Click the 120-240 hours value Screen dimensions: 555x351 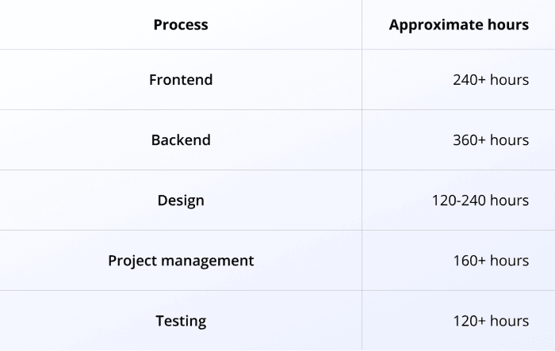coord(480,200)
